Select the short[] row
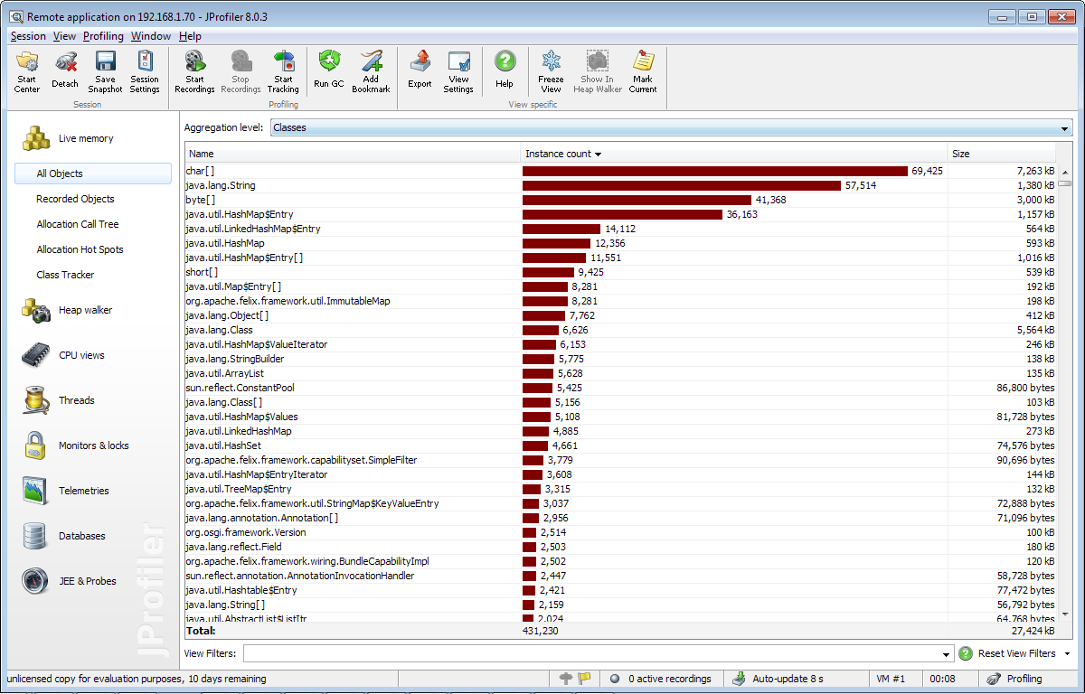This screenshot has width=1085, height=694. (621, 272)
